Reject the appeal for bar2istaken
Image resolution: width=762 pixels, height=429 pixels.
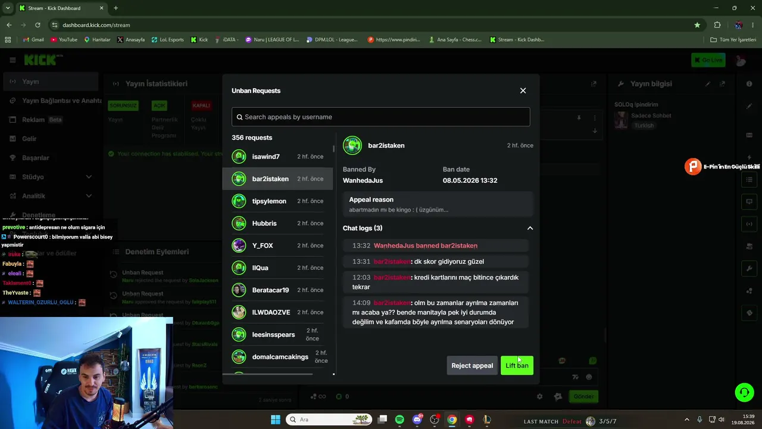(472, 365)
